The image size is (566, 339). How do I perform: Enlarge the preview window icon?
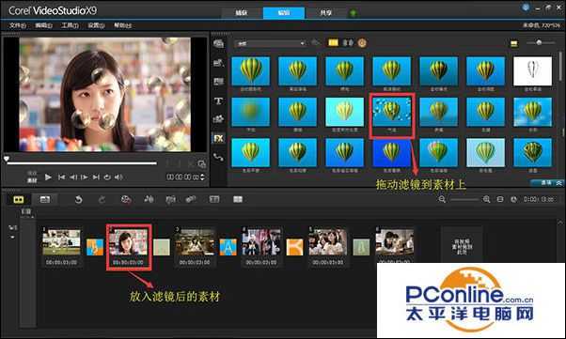coord(202,164)
